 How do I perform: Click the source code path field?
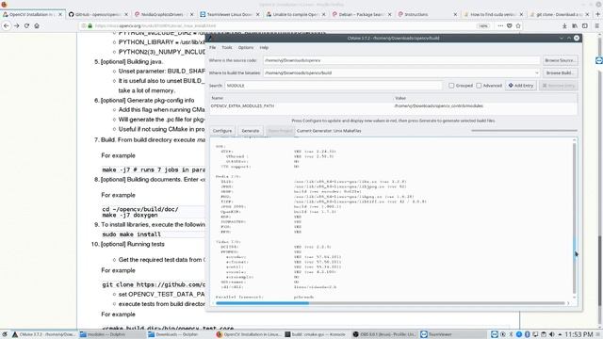tap(401, 60)
